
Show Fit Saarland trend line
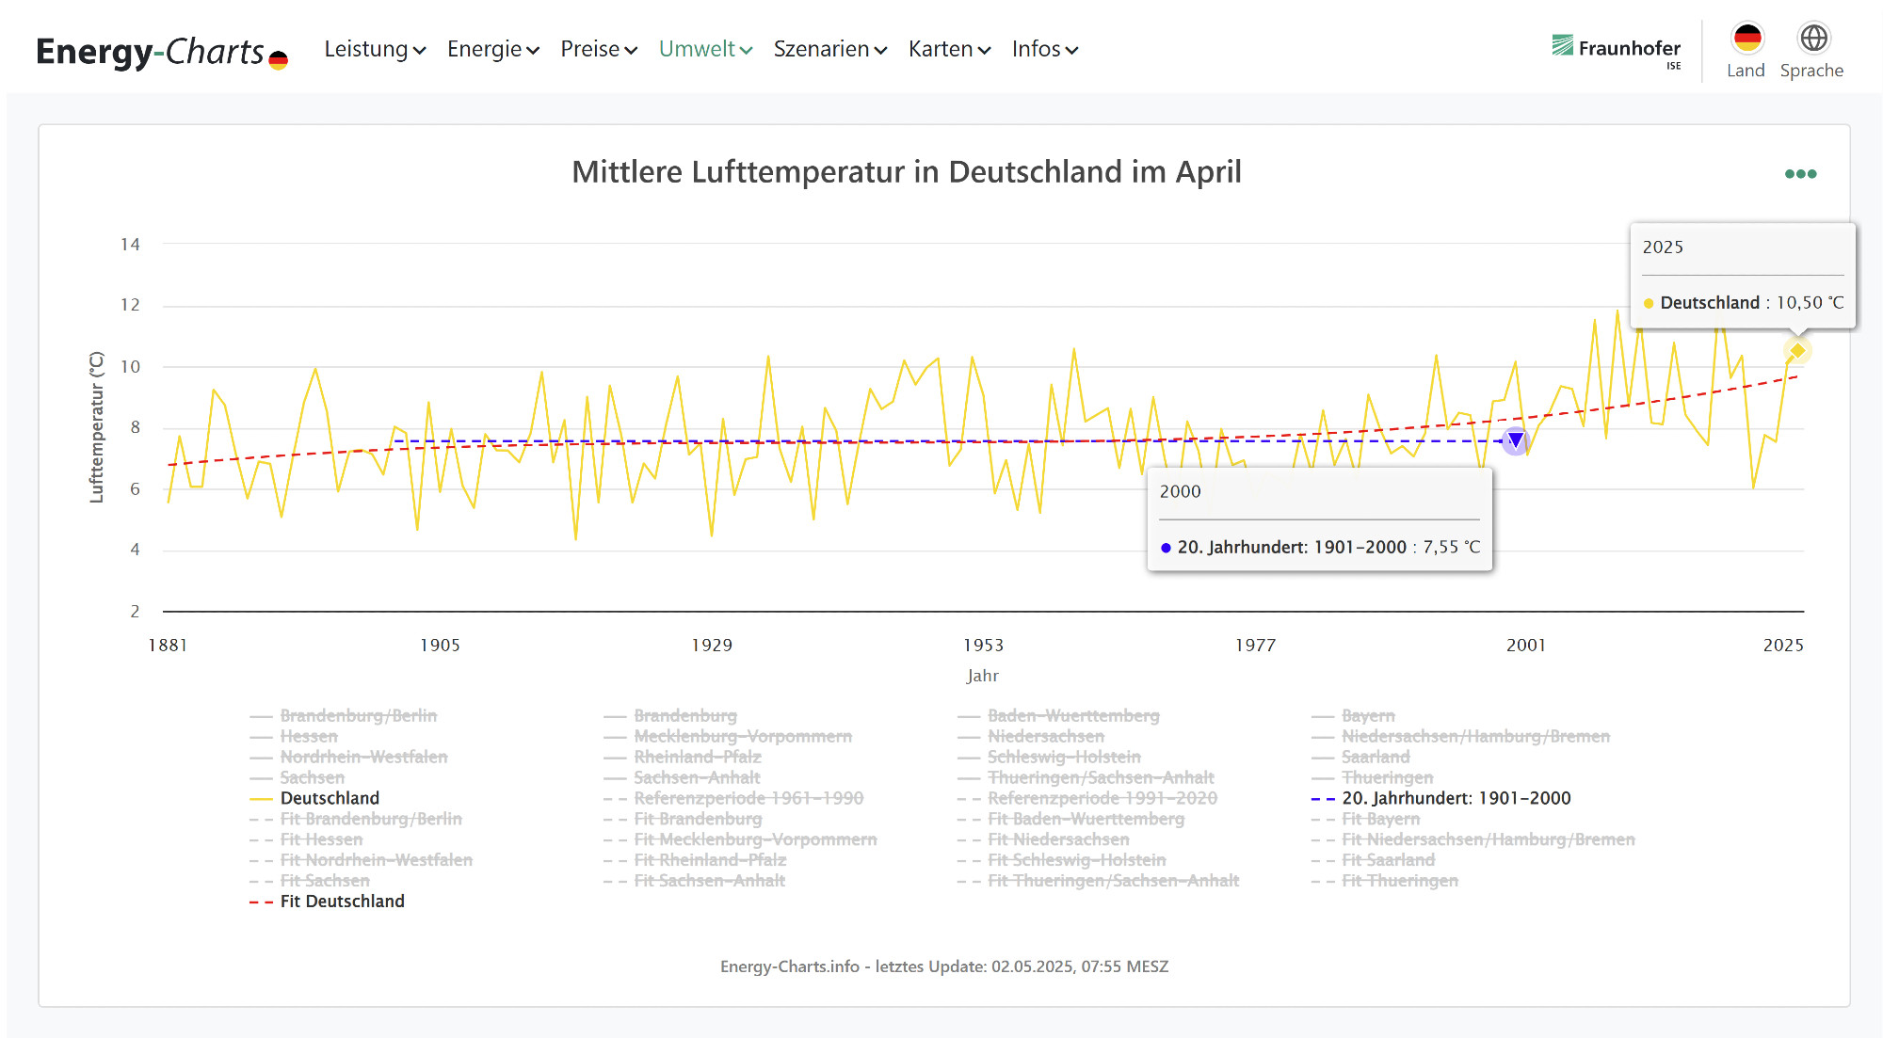(x=1374, y=860)
